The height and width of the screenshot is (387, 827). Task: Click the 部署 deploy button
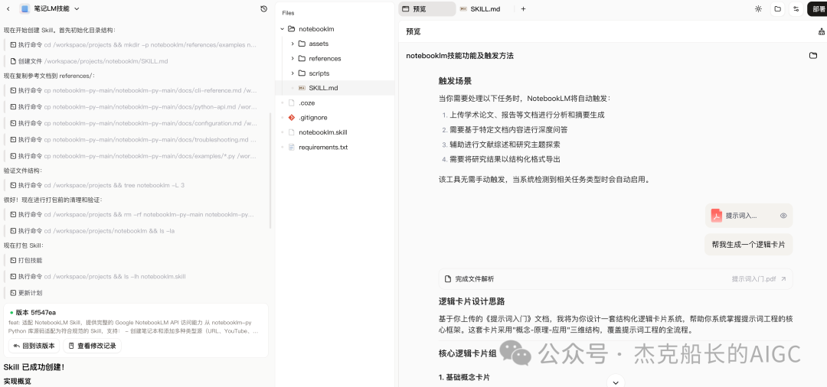click(x=819, y=9)
